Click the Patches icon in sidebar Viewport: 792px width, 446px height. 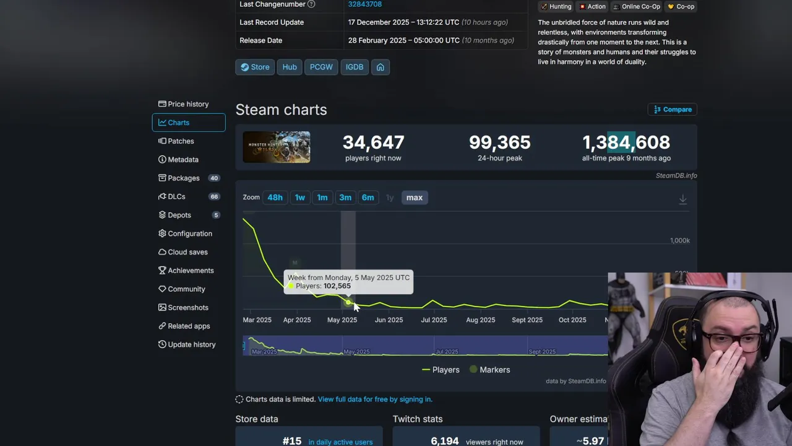pyautogui.click(x=162, y=141)
